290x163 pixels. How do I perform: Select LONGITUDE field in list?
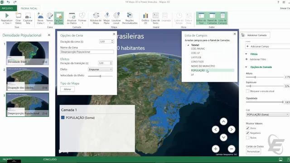point(198,62)
